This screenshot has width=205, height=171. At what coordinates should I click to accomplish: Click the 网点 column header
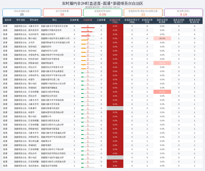(x=55, y=20)
